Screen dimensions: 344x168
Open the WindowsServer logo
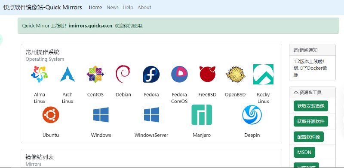coord(151,114)
